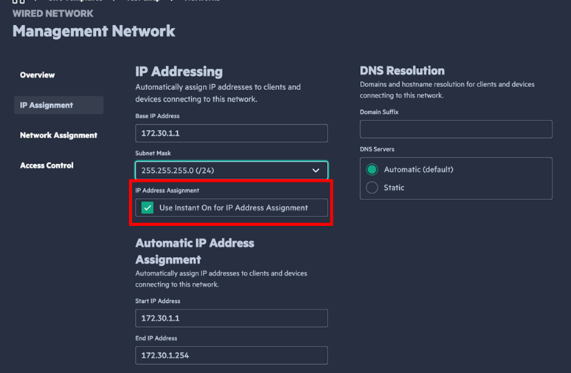The image size is (571, 373).
Task: Click the Management Network page title
Action: tap(94, 31)
